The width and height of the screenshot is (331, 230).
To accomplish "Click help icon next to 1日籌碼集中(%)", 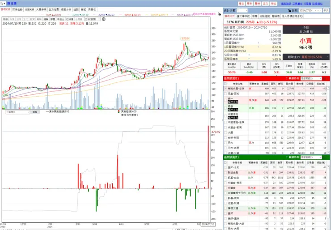I will coord(258,47).
